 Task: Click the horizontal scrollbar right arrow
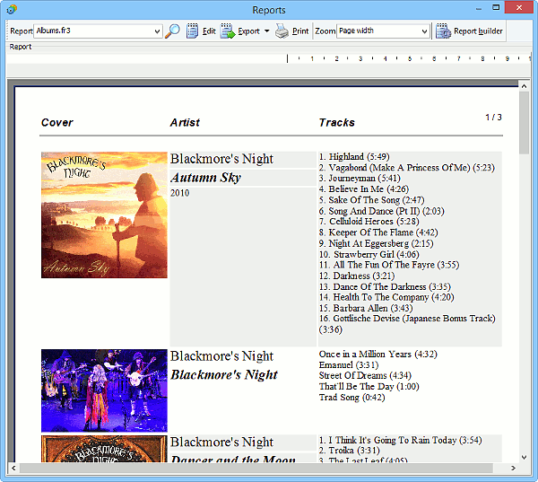point(513,468)
